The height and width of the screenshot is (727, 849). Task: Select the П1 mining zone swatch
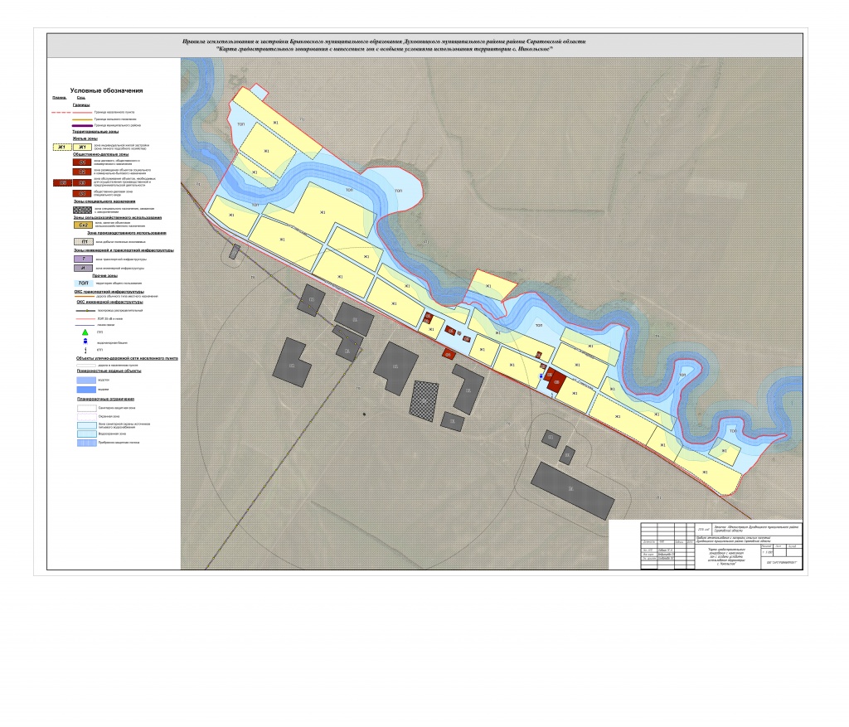[83, 242]
